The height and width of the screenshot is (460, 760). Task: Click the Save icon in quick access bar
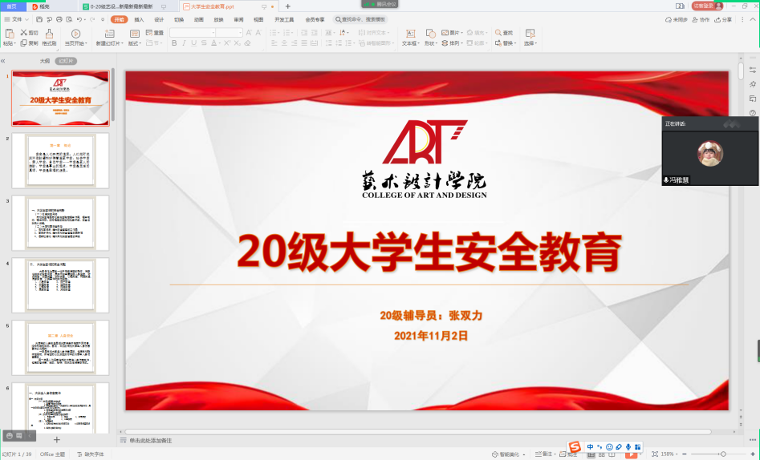(x=39, y=19)
